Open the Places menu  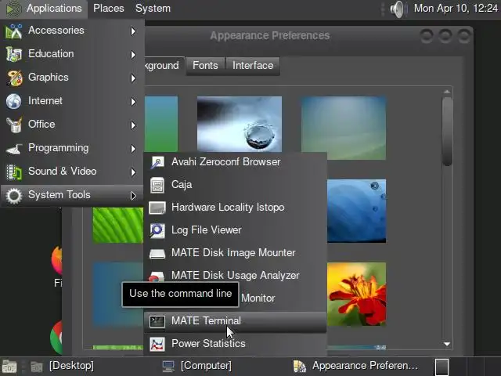109,9
